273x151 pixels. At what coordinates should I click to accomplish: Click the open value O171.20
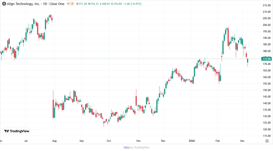[82, 4]
